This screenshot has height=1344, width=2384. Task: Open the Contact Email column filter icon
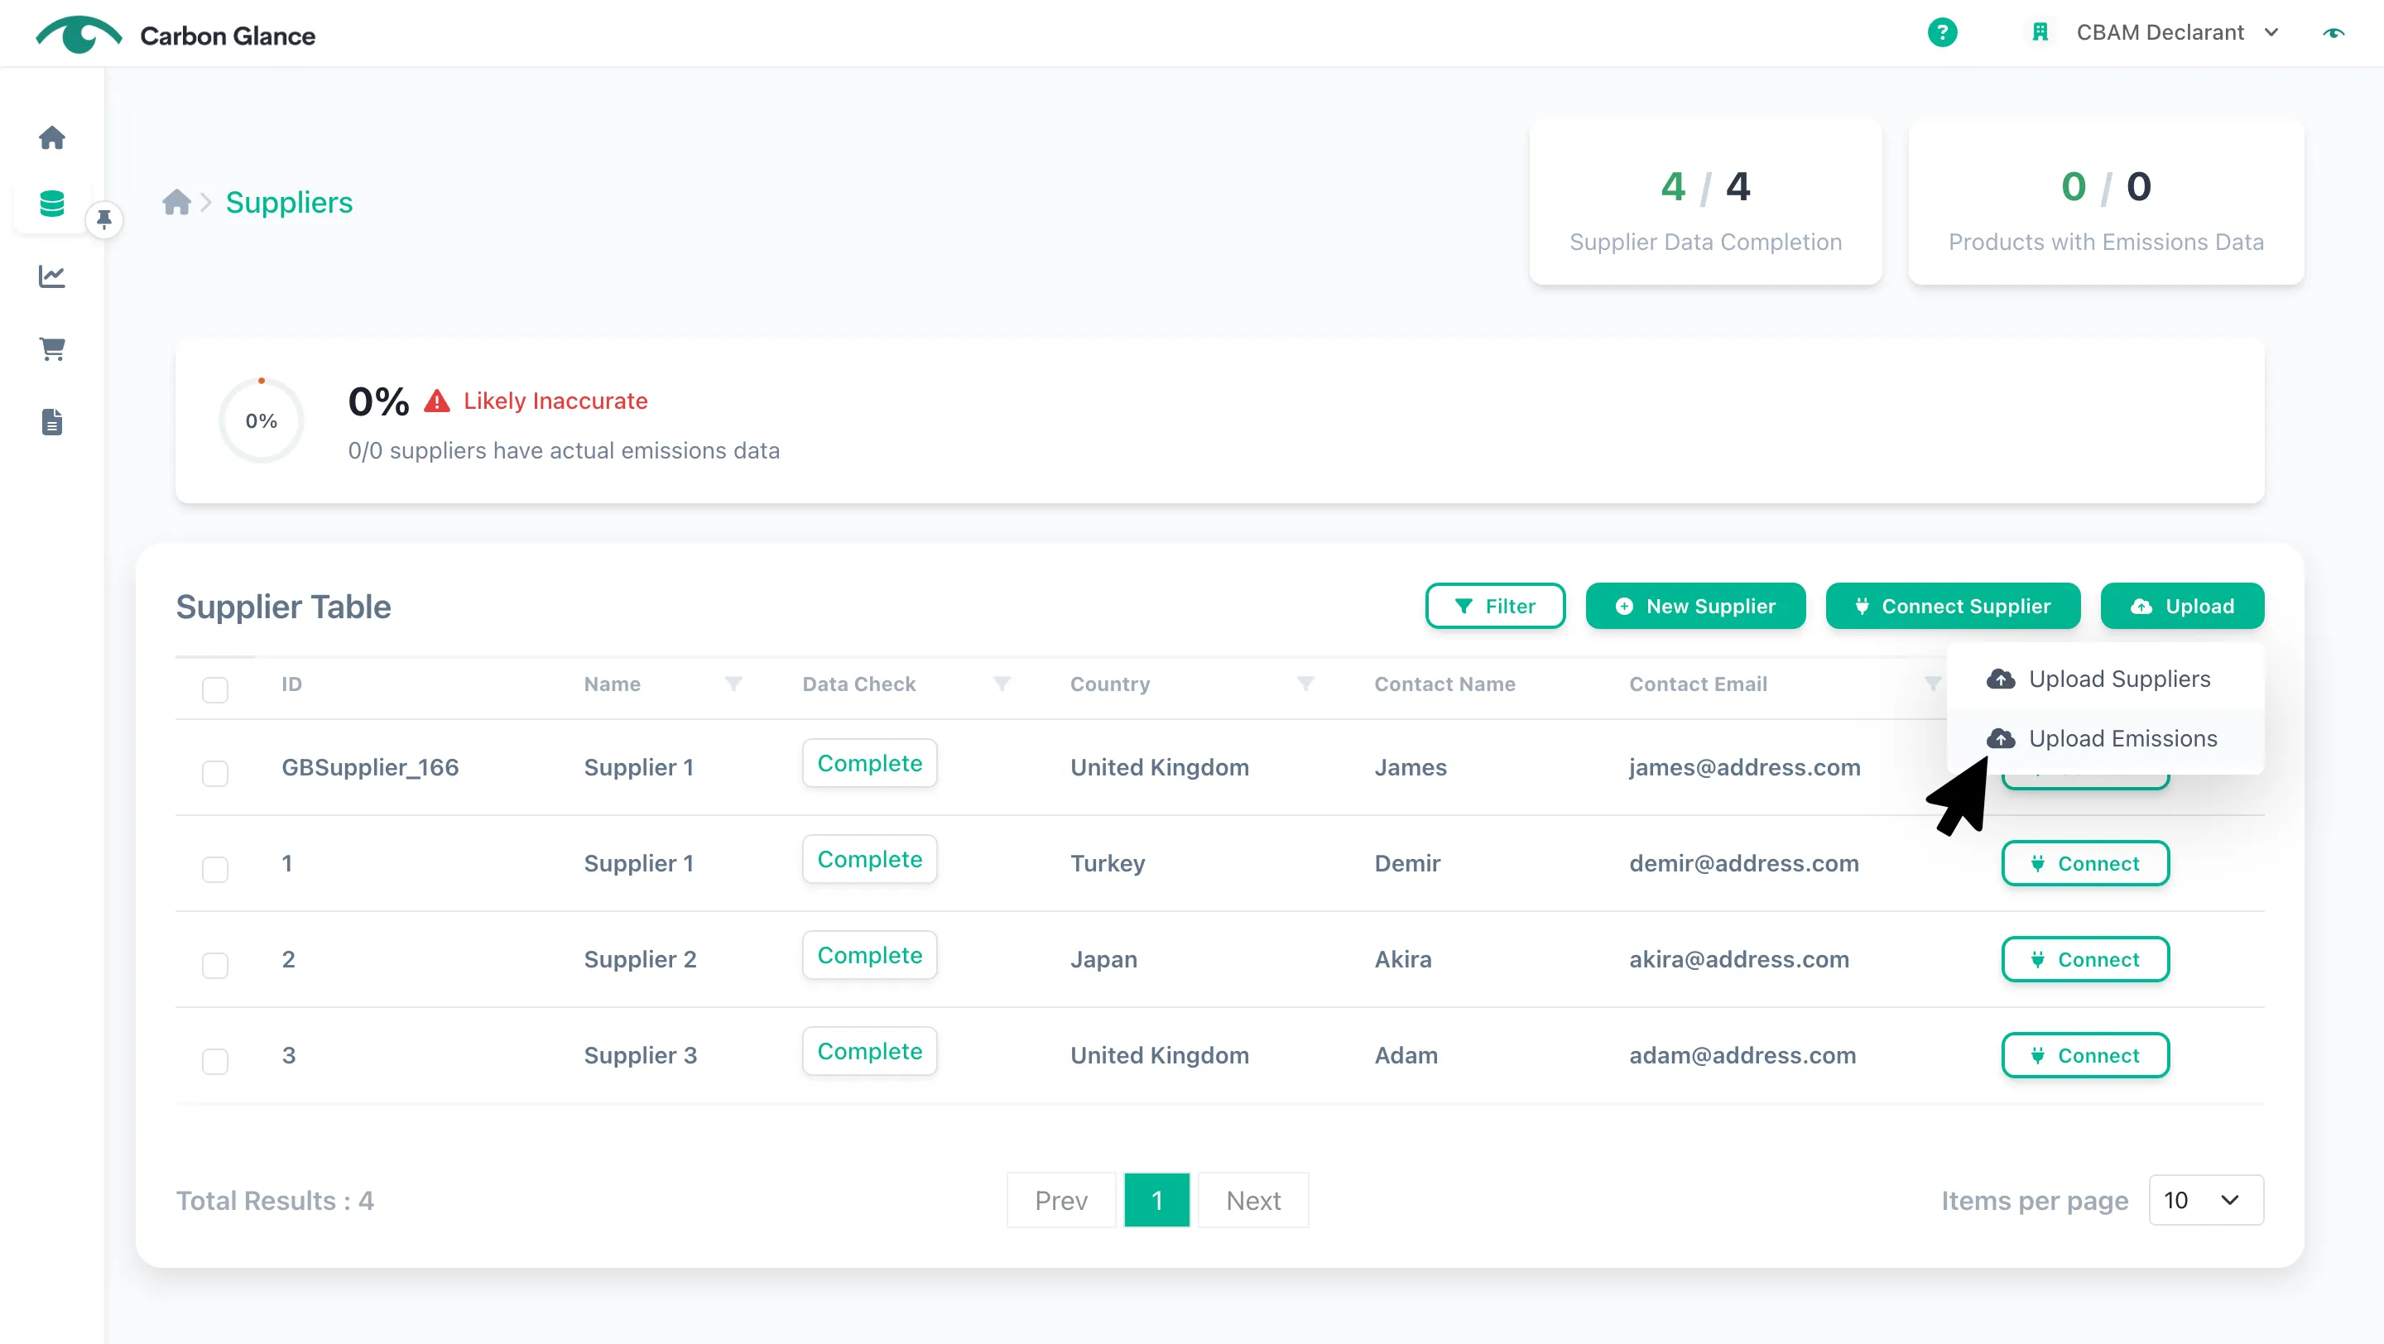[1932, 684]
